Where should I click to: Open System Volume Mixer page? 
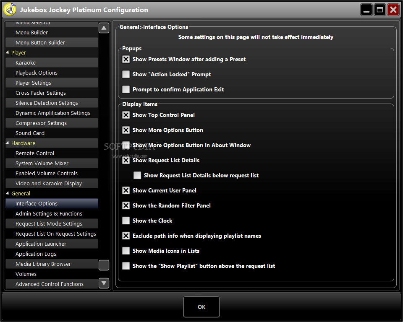(x=52, y=164)
